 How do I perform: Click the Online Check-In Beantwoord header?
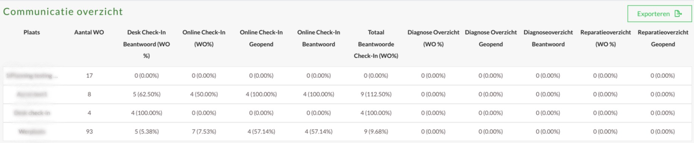[x=318, y=38]
